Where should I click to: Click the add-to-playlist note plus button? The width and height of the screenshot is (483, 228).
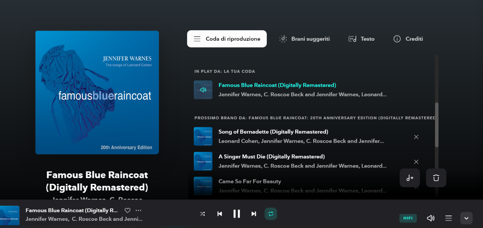[410, 178]
